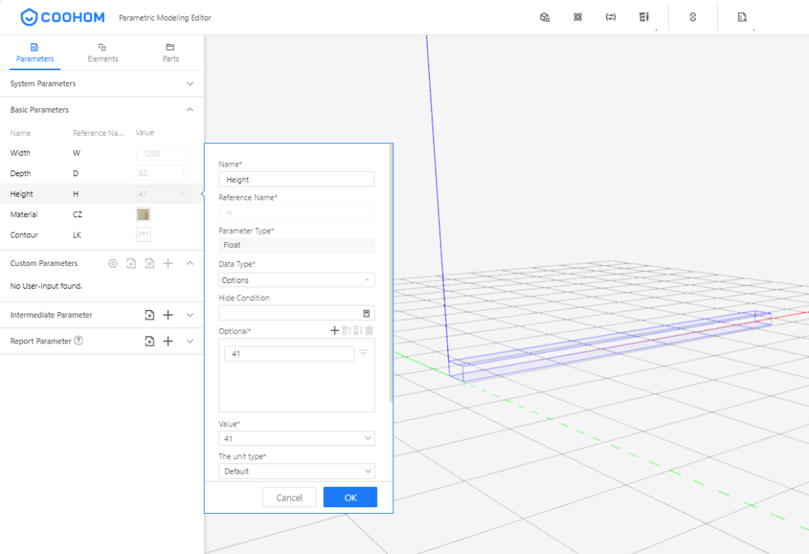Image resolution: width=809 pixels, height=554 pixels.
Task: Open the Hide Condition formula calculator icon
Action: [367, 313]
